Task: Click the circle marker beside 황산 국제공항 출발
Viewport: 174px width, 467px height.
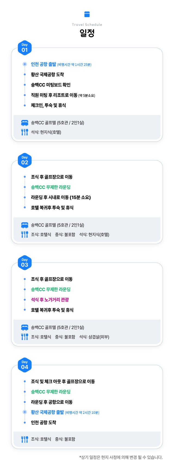Action: tap(25, 412)
